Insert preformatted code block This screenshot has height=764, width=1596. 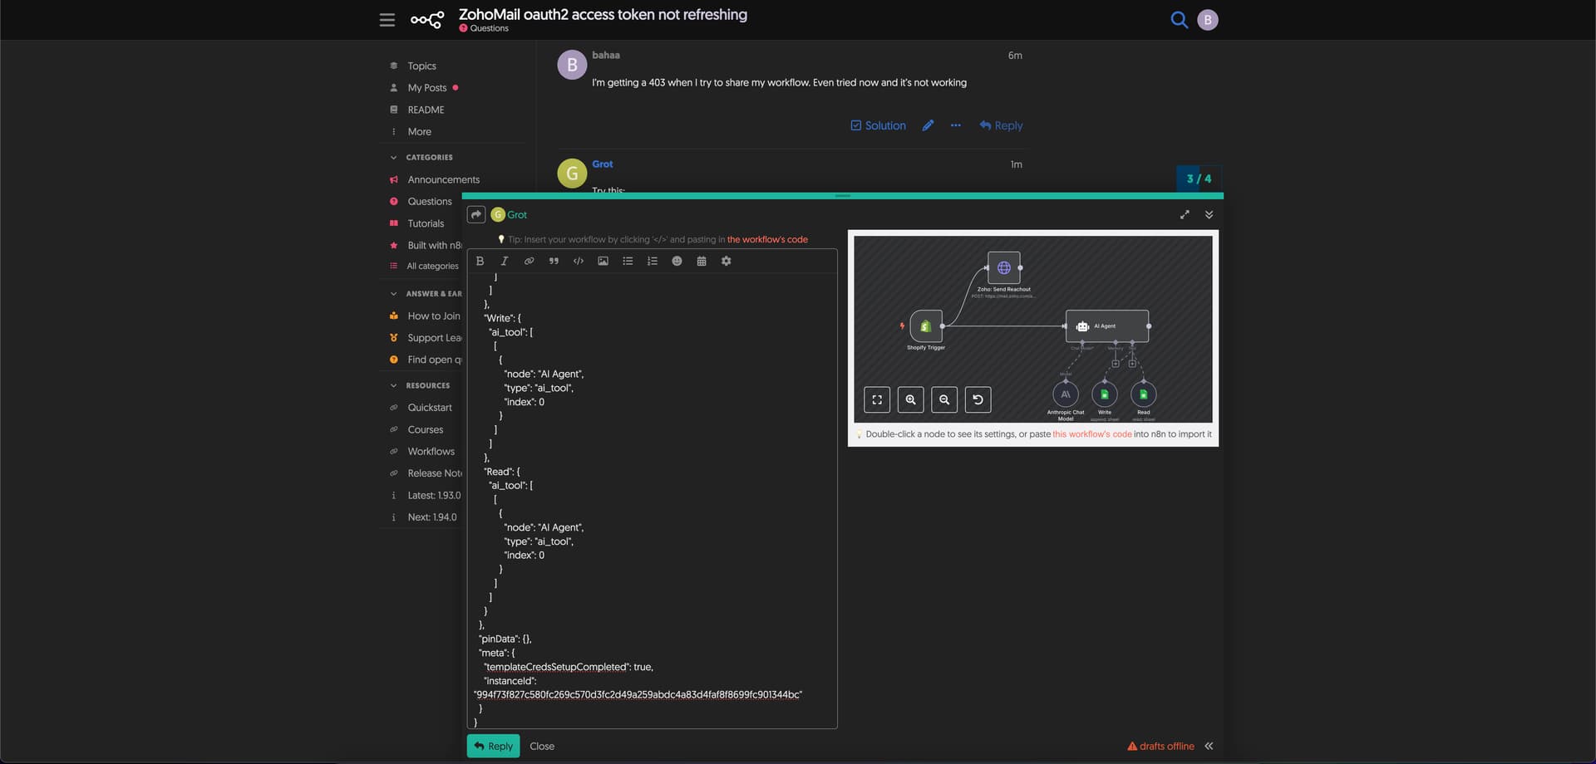(579, 261)
